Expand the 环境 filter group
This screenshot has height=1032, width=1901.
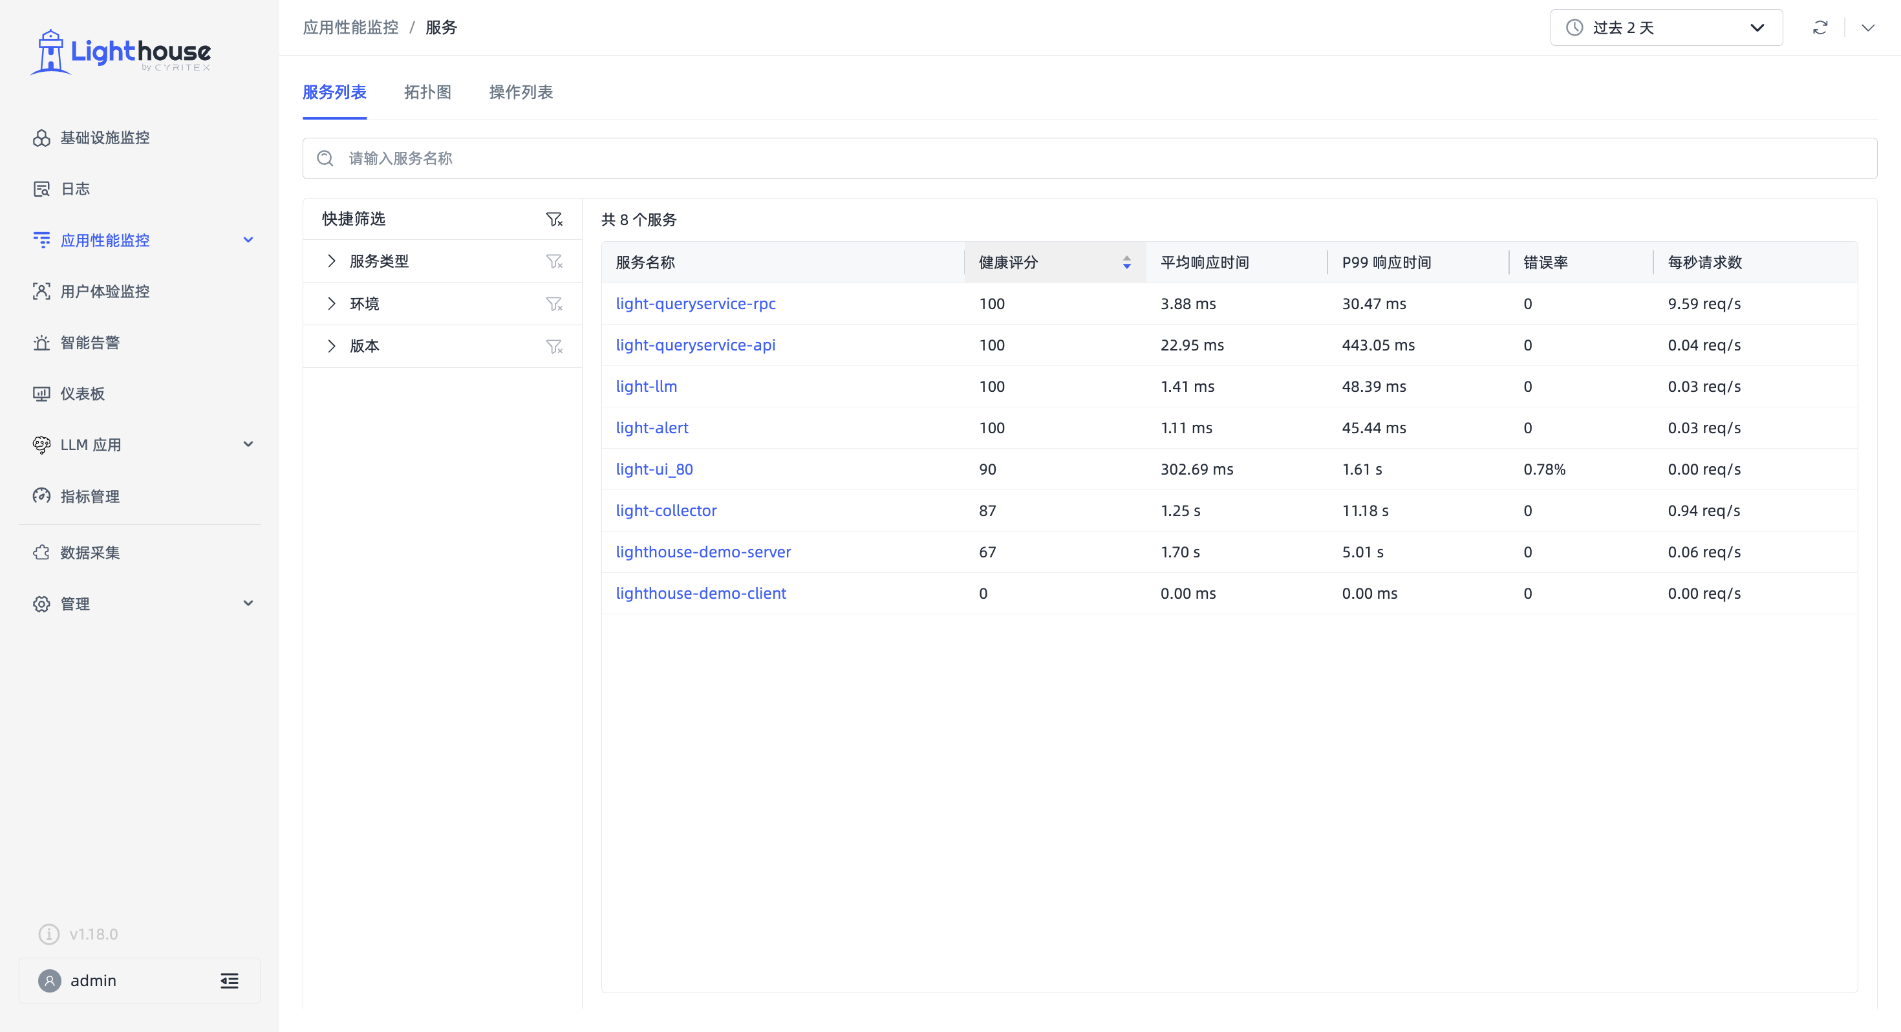331,303
